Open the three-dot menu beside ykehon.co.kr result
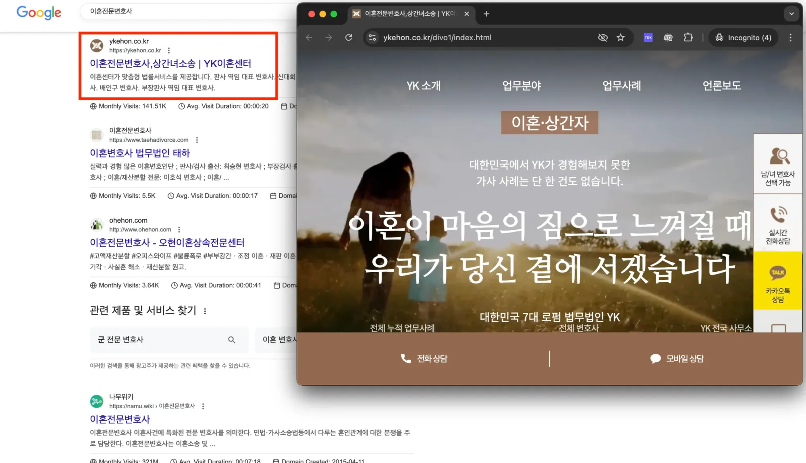The height and width of the screenshot is (463, 806). pos(168,50)
